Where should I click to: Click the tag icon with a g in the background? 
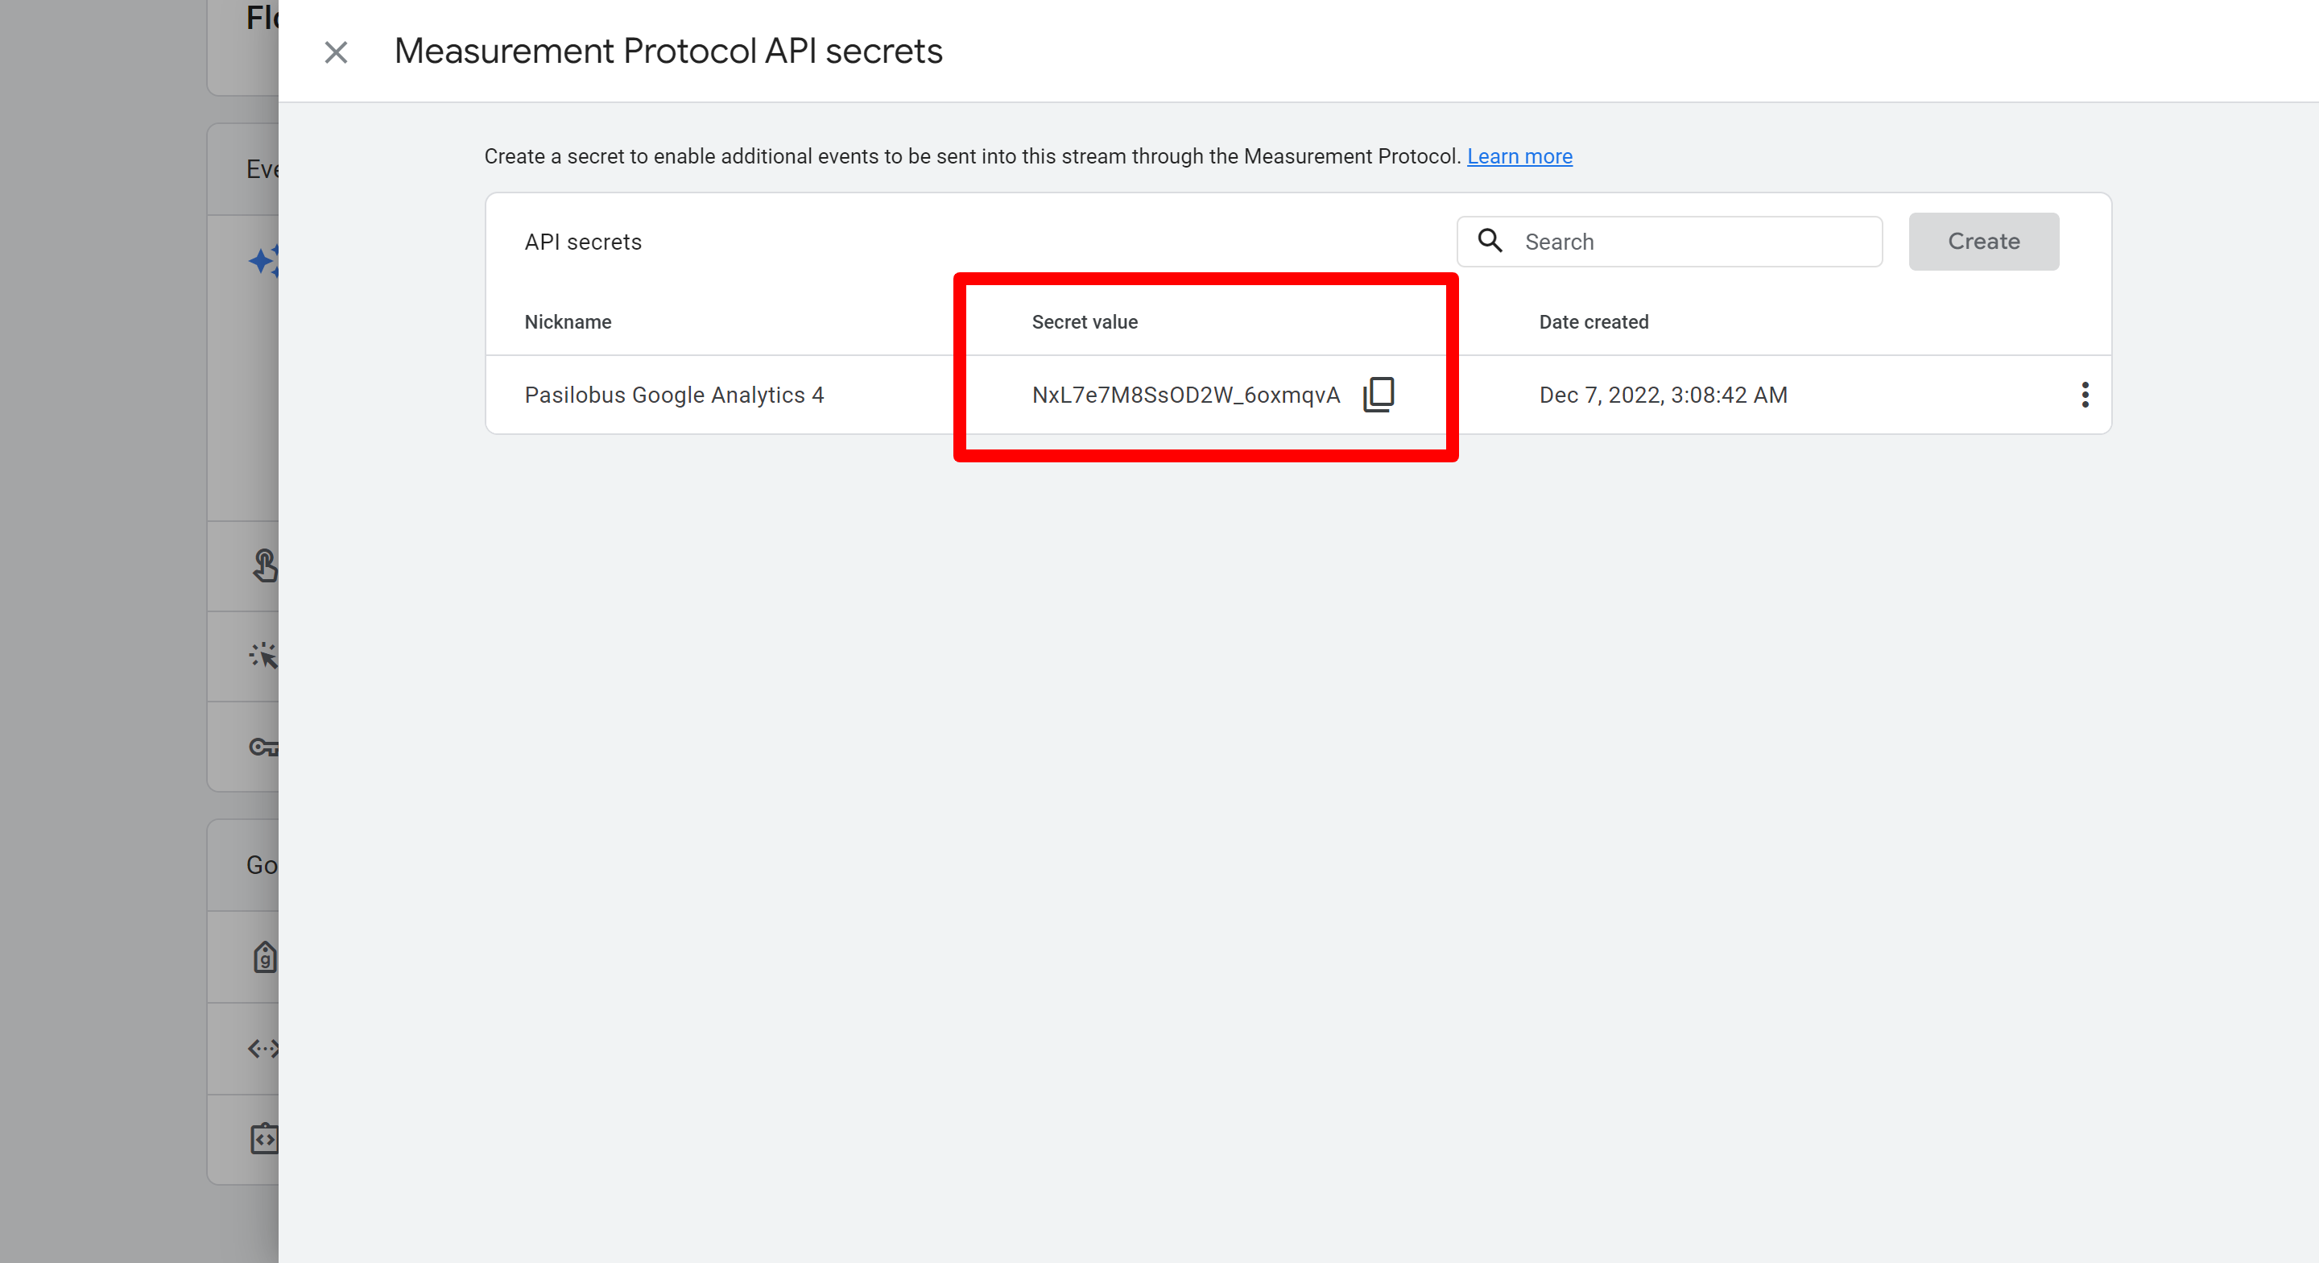coord(265,957)
